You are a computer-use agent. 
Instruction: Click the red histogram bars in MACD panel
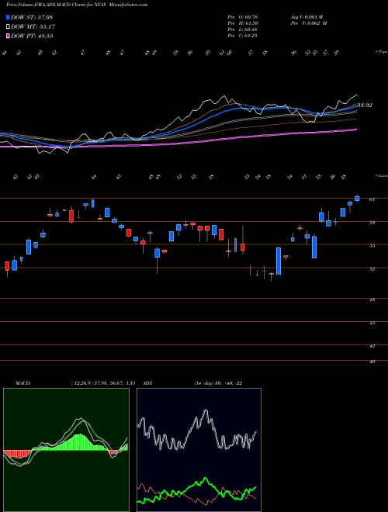pyautogui.click(x=17, y=454)
